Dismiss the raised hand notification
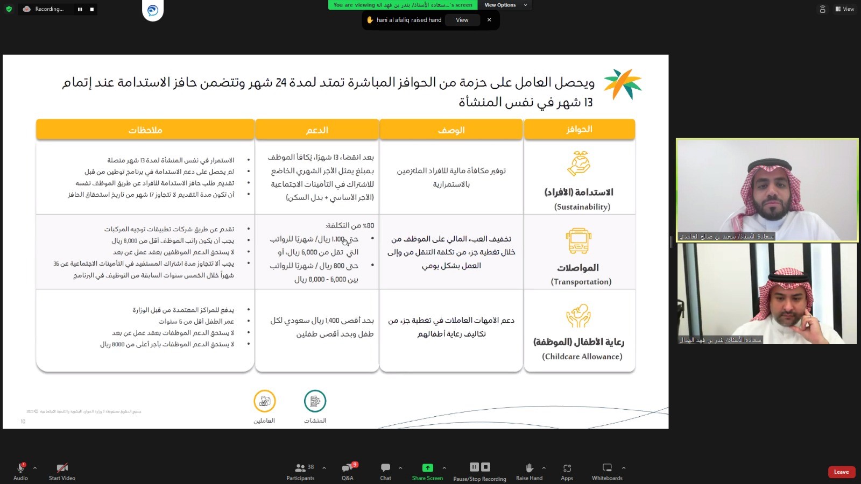Screen dimensions: 861x484 pos(489,20)
